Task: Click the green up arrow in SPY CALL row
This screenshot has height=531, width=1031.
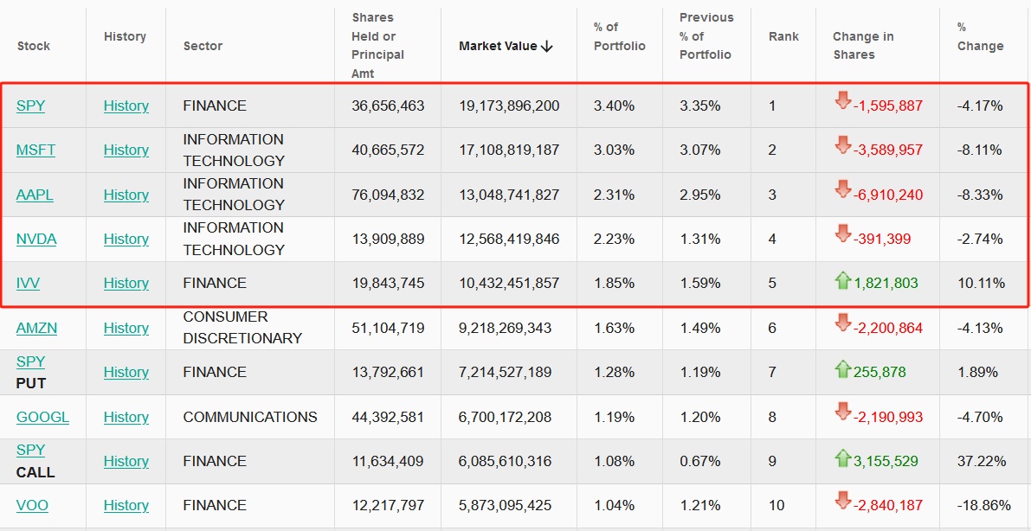Action: [842, 458]
